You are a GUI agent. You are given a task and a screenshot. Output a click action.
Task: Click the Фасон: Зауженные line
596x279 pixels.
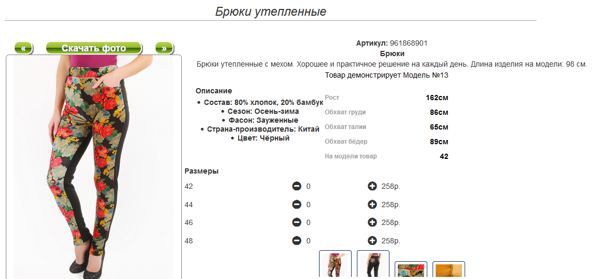pos(263,120)
